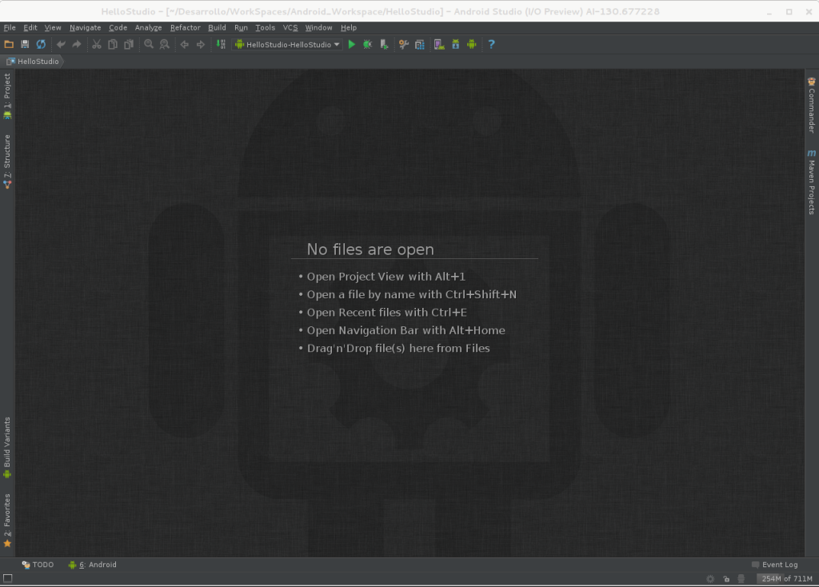Run the app with green play icon
The width and height of the screenshot is (819, 587).
pyautogui.click(x=352, y=45)
